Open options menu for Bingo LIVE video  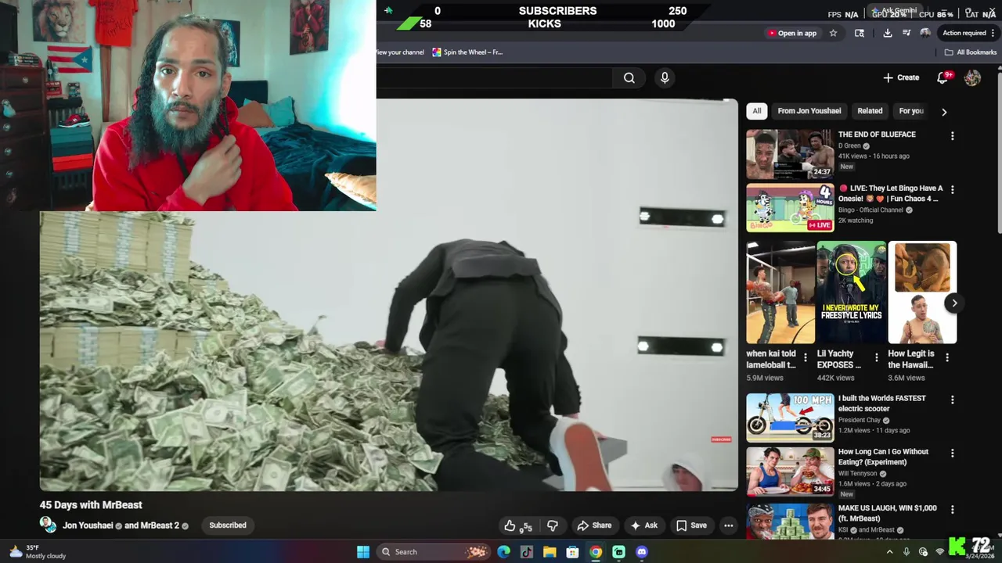pos(952,190)
